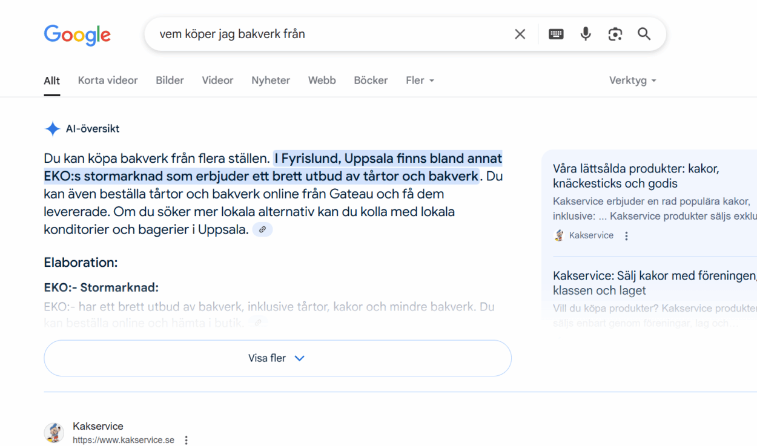
Task: Click the https://www.kakservice.se URL
Action: (x=124, y=441)
